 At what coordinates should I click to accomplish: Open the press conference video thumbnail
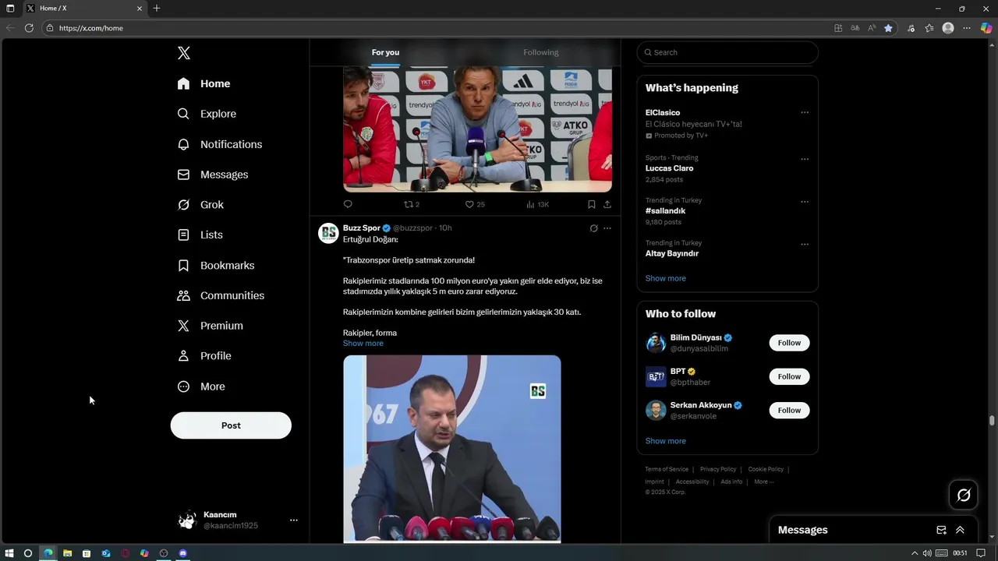coord(477,129)
